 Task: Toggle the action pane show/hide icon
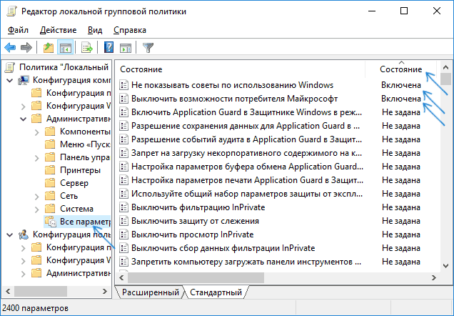tap(126, 48)
